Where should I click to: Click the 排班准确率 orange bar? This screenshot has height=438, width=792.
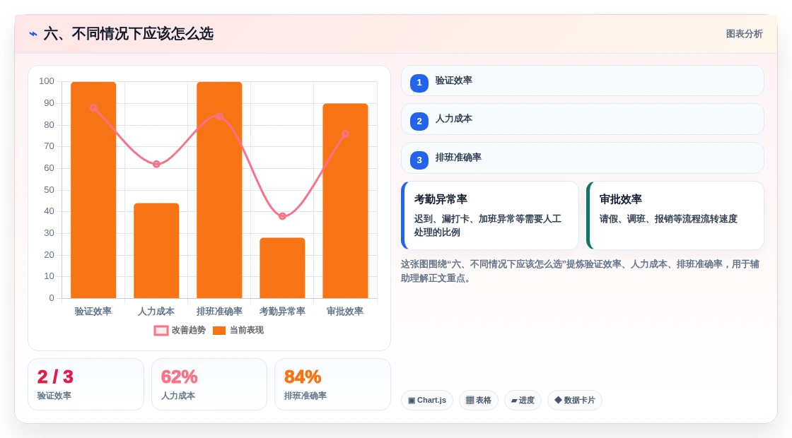click(219, 190)
